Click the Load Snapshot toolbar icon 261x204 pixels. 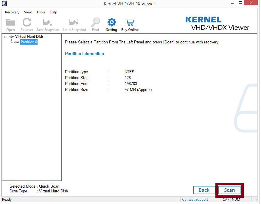[74, 22]
